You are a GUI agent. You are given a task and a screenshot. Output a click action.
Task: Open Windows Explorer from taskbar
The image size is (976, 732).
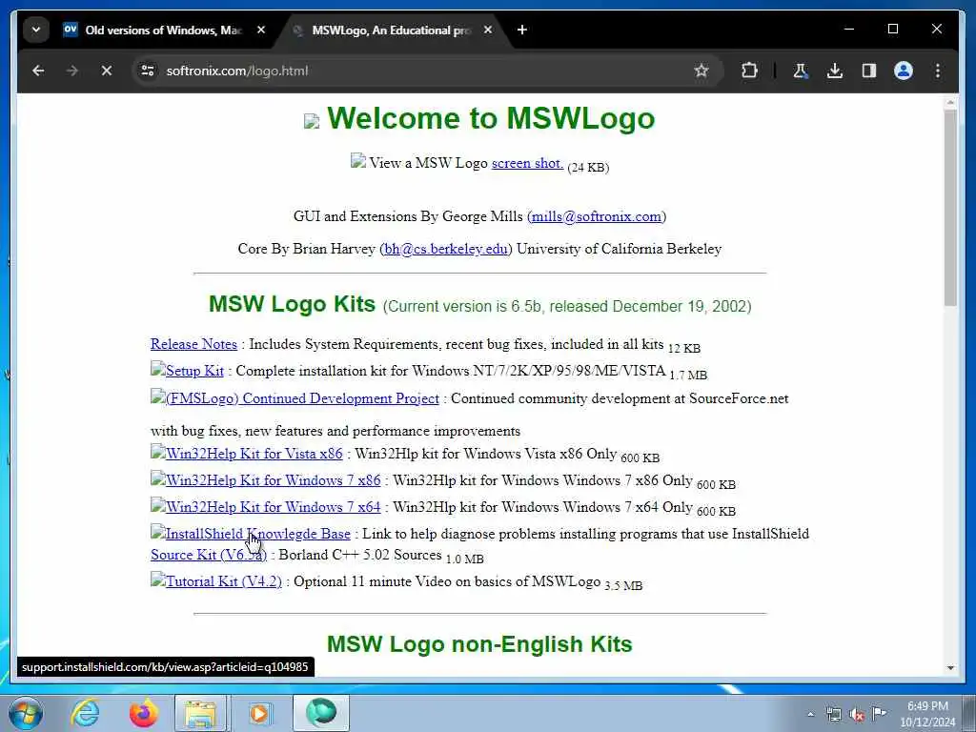pyautogui.click(x=200, y=713)
